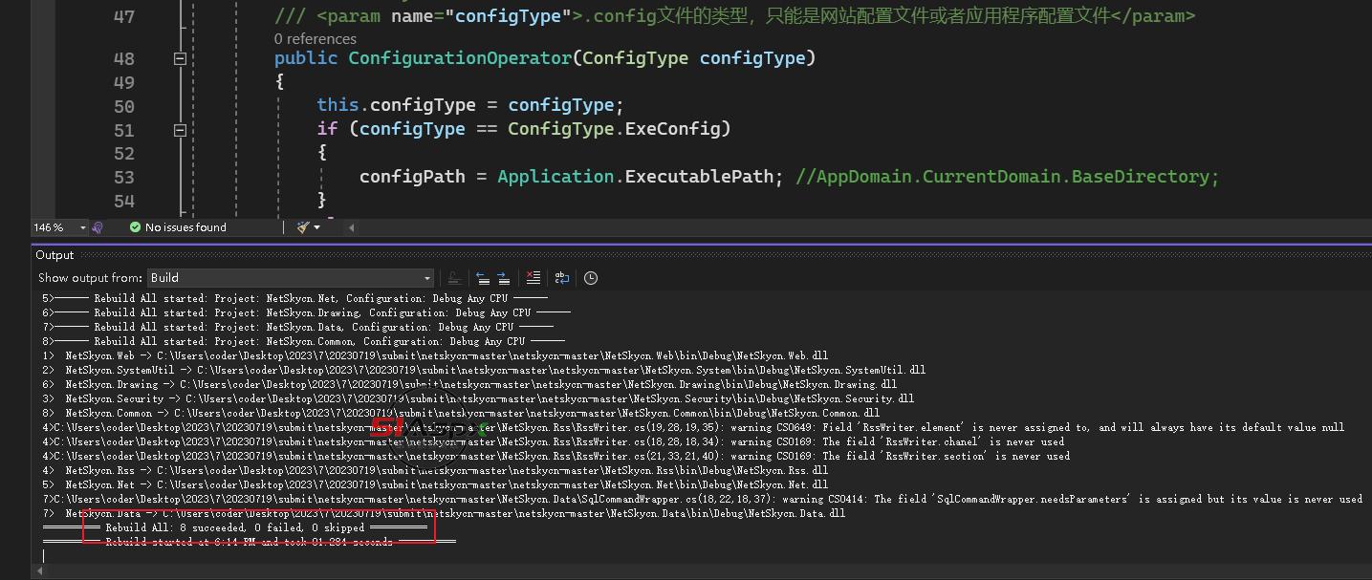1372x580 pixels.
Task: Click the Output panel title
Action: (54, 255)
